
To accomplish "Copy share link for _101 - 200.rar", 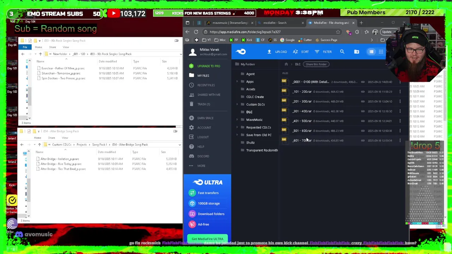I will click(x=363, y=92).
